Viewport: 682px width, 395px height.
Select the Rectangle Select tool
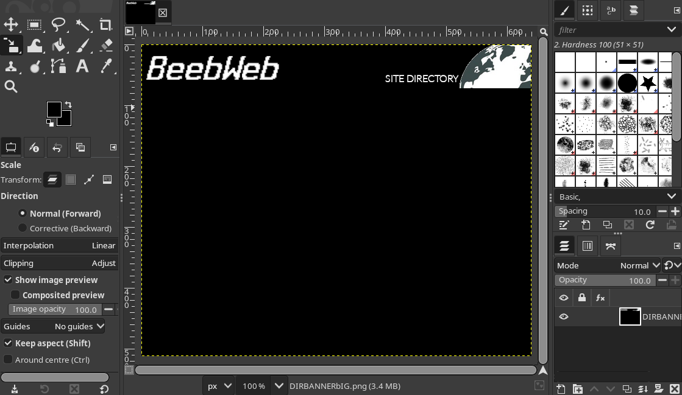point(34,24)
